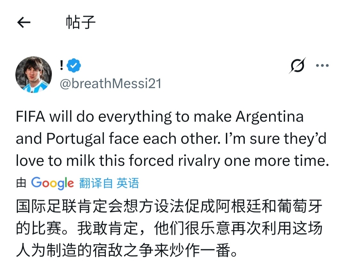Tap the 帖子 header title

[x=81, y=23]
